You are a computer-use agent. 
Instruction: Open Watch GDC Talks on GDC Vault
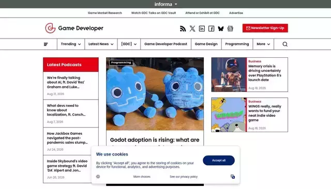pyautogui.click(x=154, y=13)
